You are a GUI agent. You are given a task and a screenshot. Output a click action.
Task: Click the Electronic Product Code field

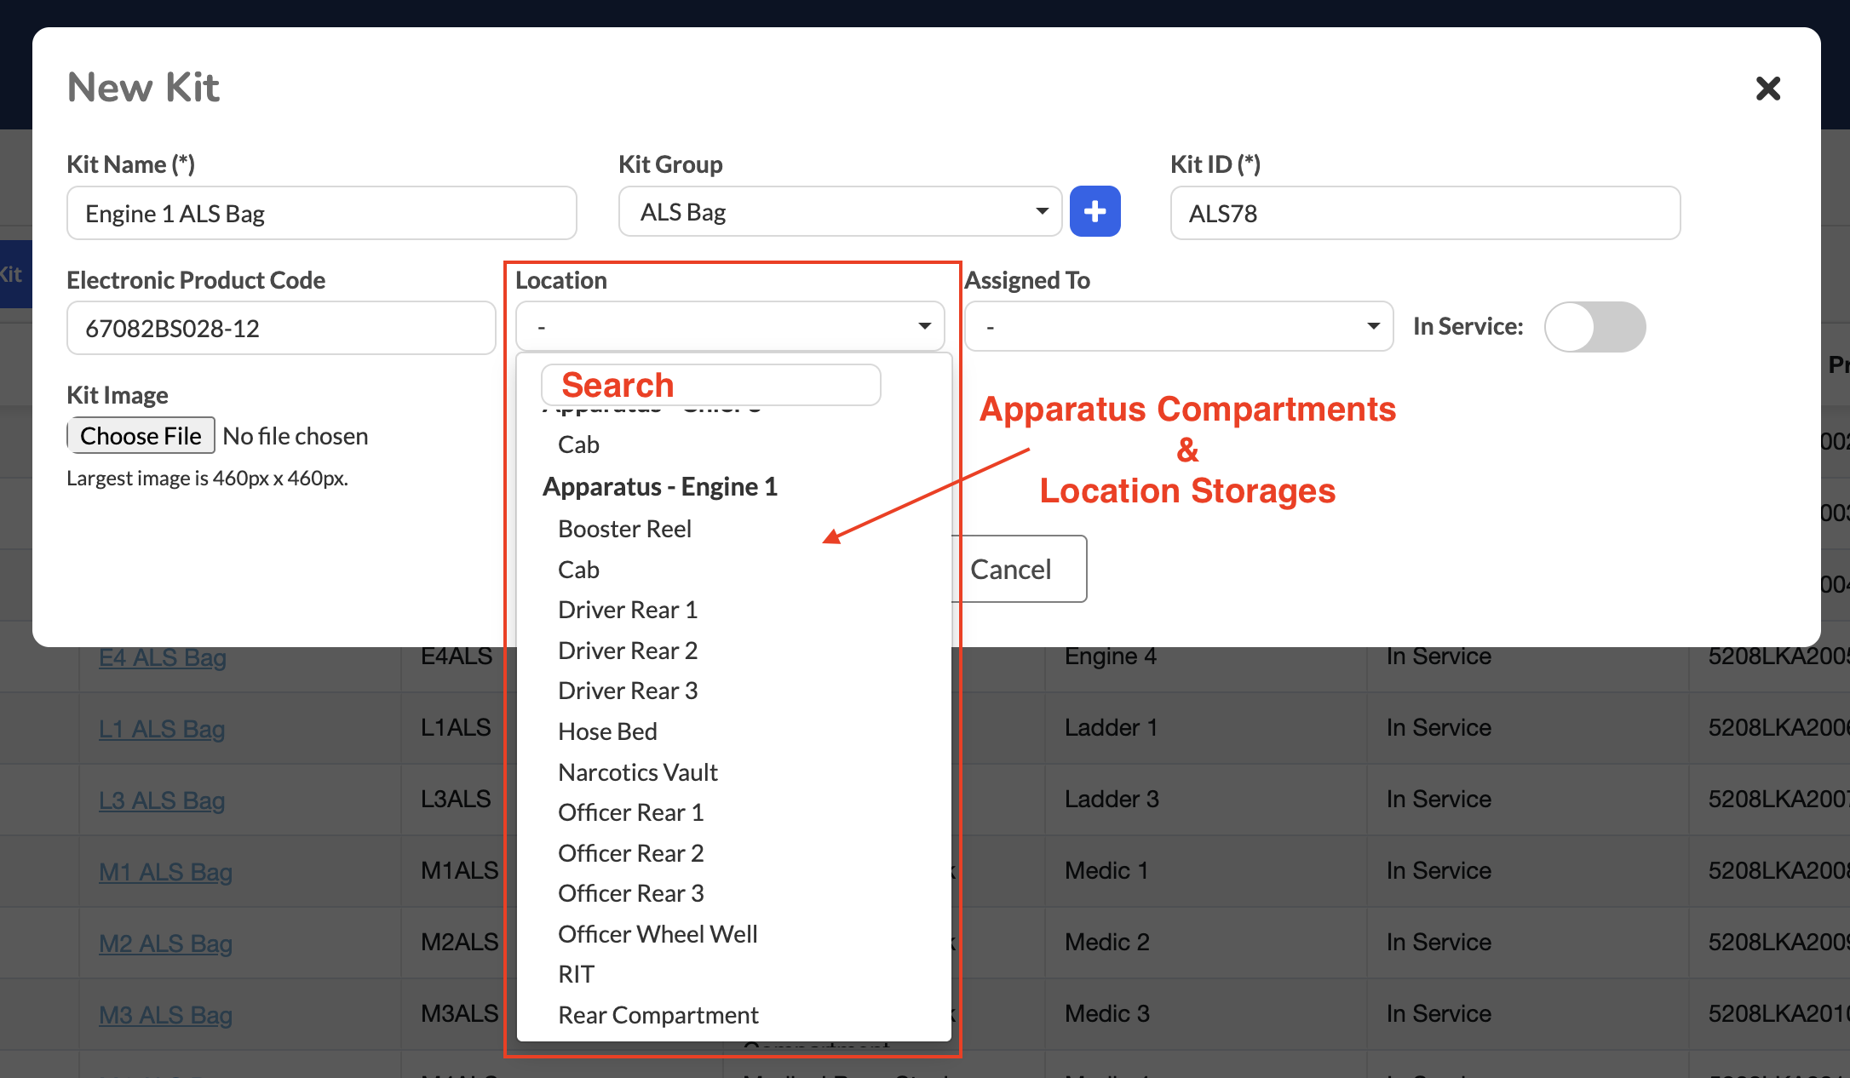[281, 328]
